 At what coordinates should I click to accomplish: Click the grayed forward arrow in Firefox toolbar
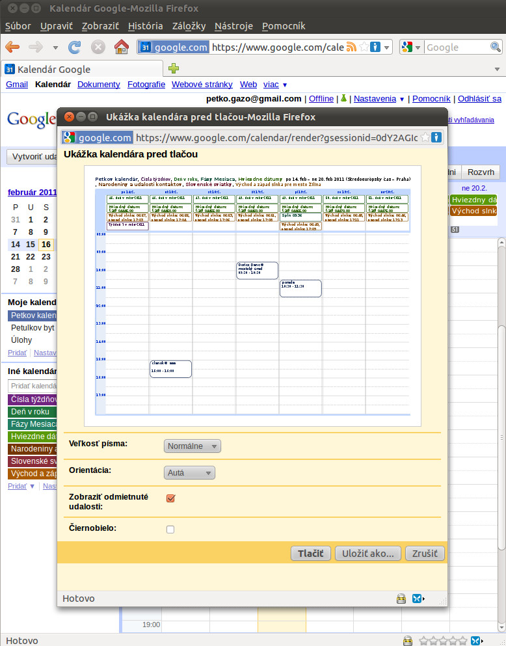point(36,47)
